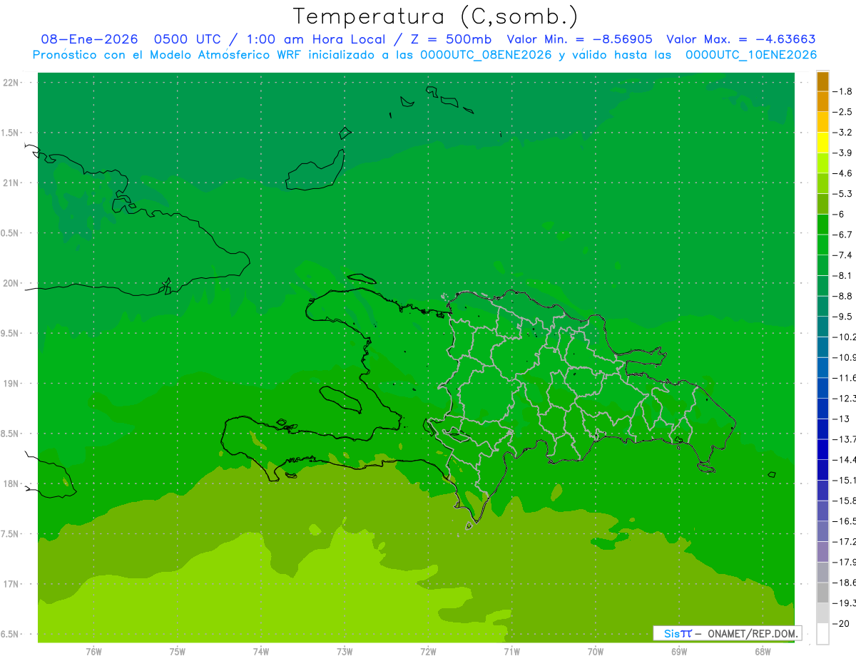Click the "76W" longitude label

(x=93, y=652)
